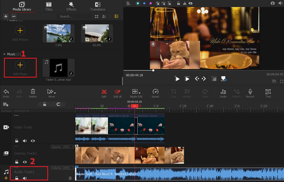Click the Add Music button

pos(20,64)
